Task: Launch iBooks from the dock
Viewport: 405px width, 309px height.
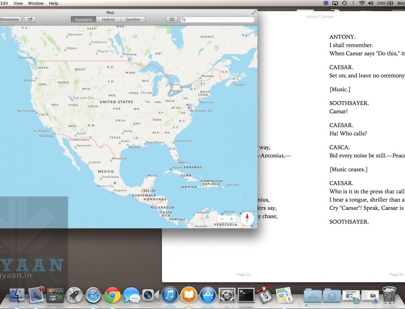Action: [189, 295]
